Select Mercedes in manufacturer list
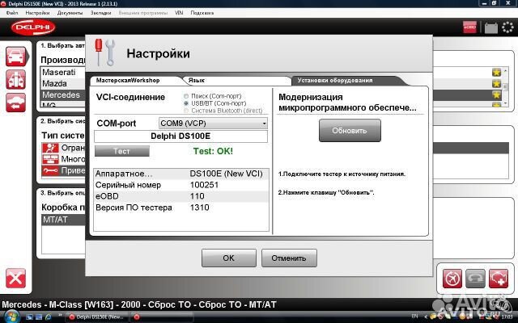The height and width of the screenshot is (323, 518). [x=63, y=95]
